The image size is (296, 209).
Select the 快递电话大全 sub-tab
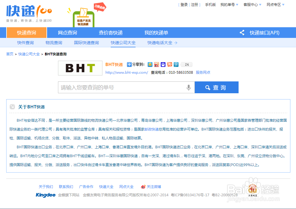160,43
